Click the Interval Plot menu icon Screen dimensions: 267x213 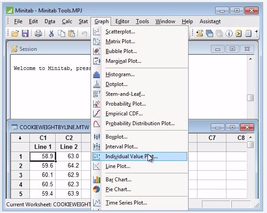pyautogui.click(x=97, y=147)
